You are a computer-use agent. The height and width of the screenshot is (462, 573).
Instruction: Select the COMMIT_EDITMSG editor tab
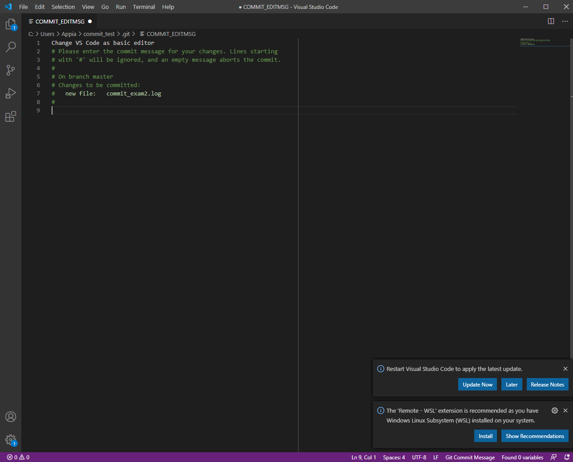point(60,21)
